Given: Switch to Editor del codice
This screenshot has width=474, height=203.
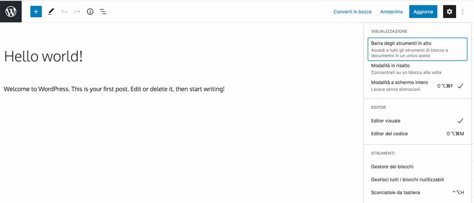Looking at the screenshot, I should 418,134.
